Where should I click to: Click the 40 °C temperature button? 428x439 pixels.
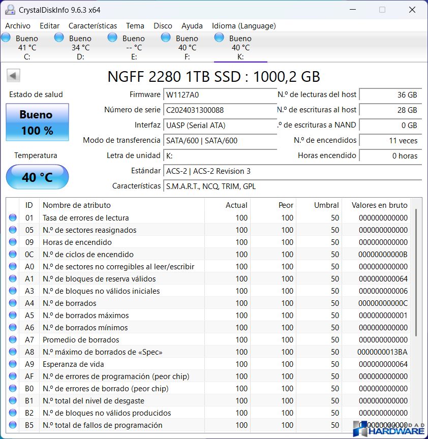37,177
